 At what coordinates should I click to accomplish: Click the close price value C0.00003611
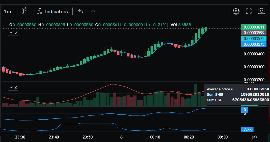pyautogui.click(x=109, y=25)
